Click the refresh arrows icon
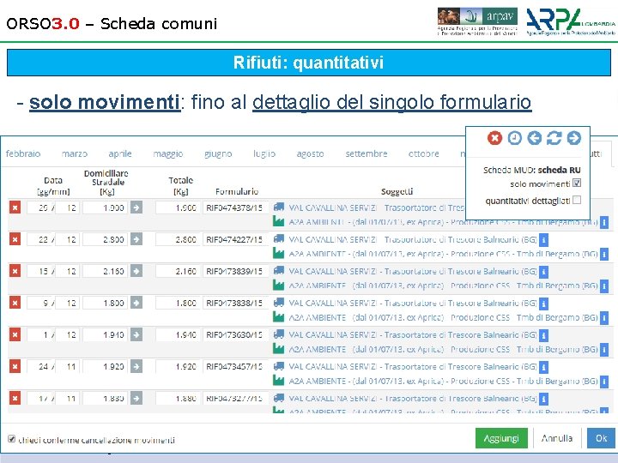Screen dimensions: 618x463 [554, 138]
